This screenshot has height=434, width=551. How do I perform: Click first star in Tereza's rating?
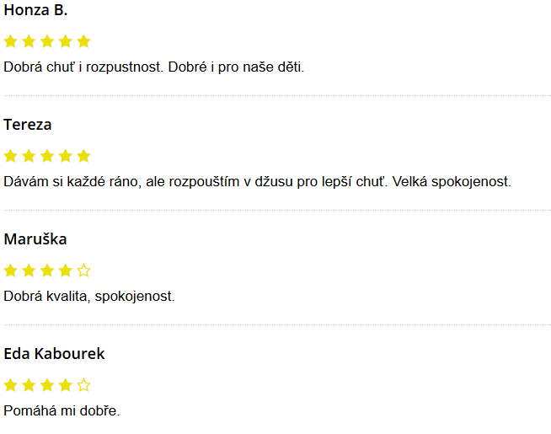coord(11,156)
